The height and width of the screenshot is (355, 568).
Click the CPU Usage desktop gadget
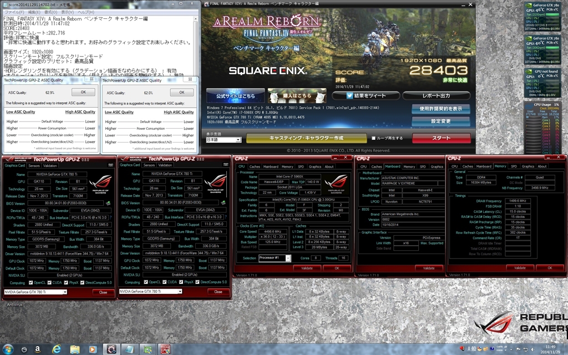click(x=542, y=128)
